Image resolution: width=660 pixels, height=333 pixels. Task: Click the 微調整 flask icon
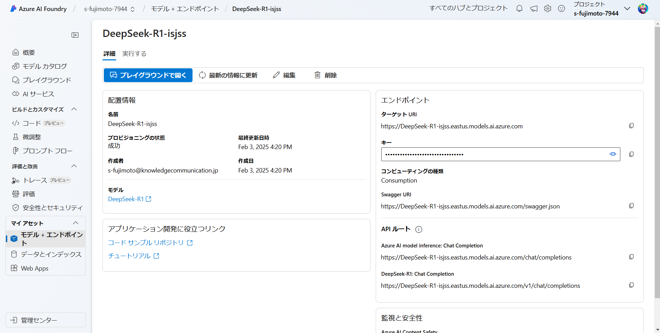click(x=16, y=137)
